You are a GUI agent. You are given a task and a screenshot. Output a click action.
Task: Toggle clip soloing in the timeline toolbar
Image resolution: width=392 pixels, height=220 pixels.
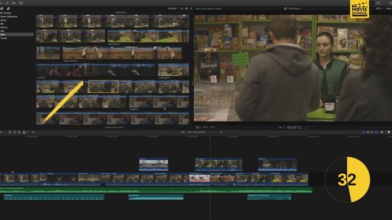pyautogui.click(x=372, y=132)
